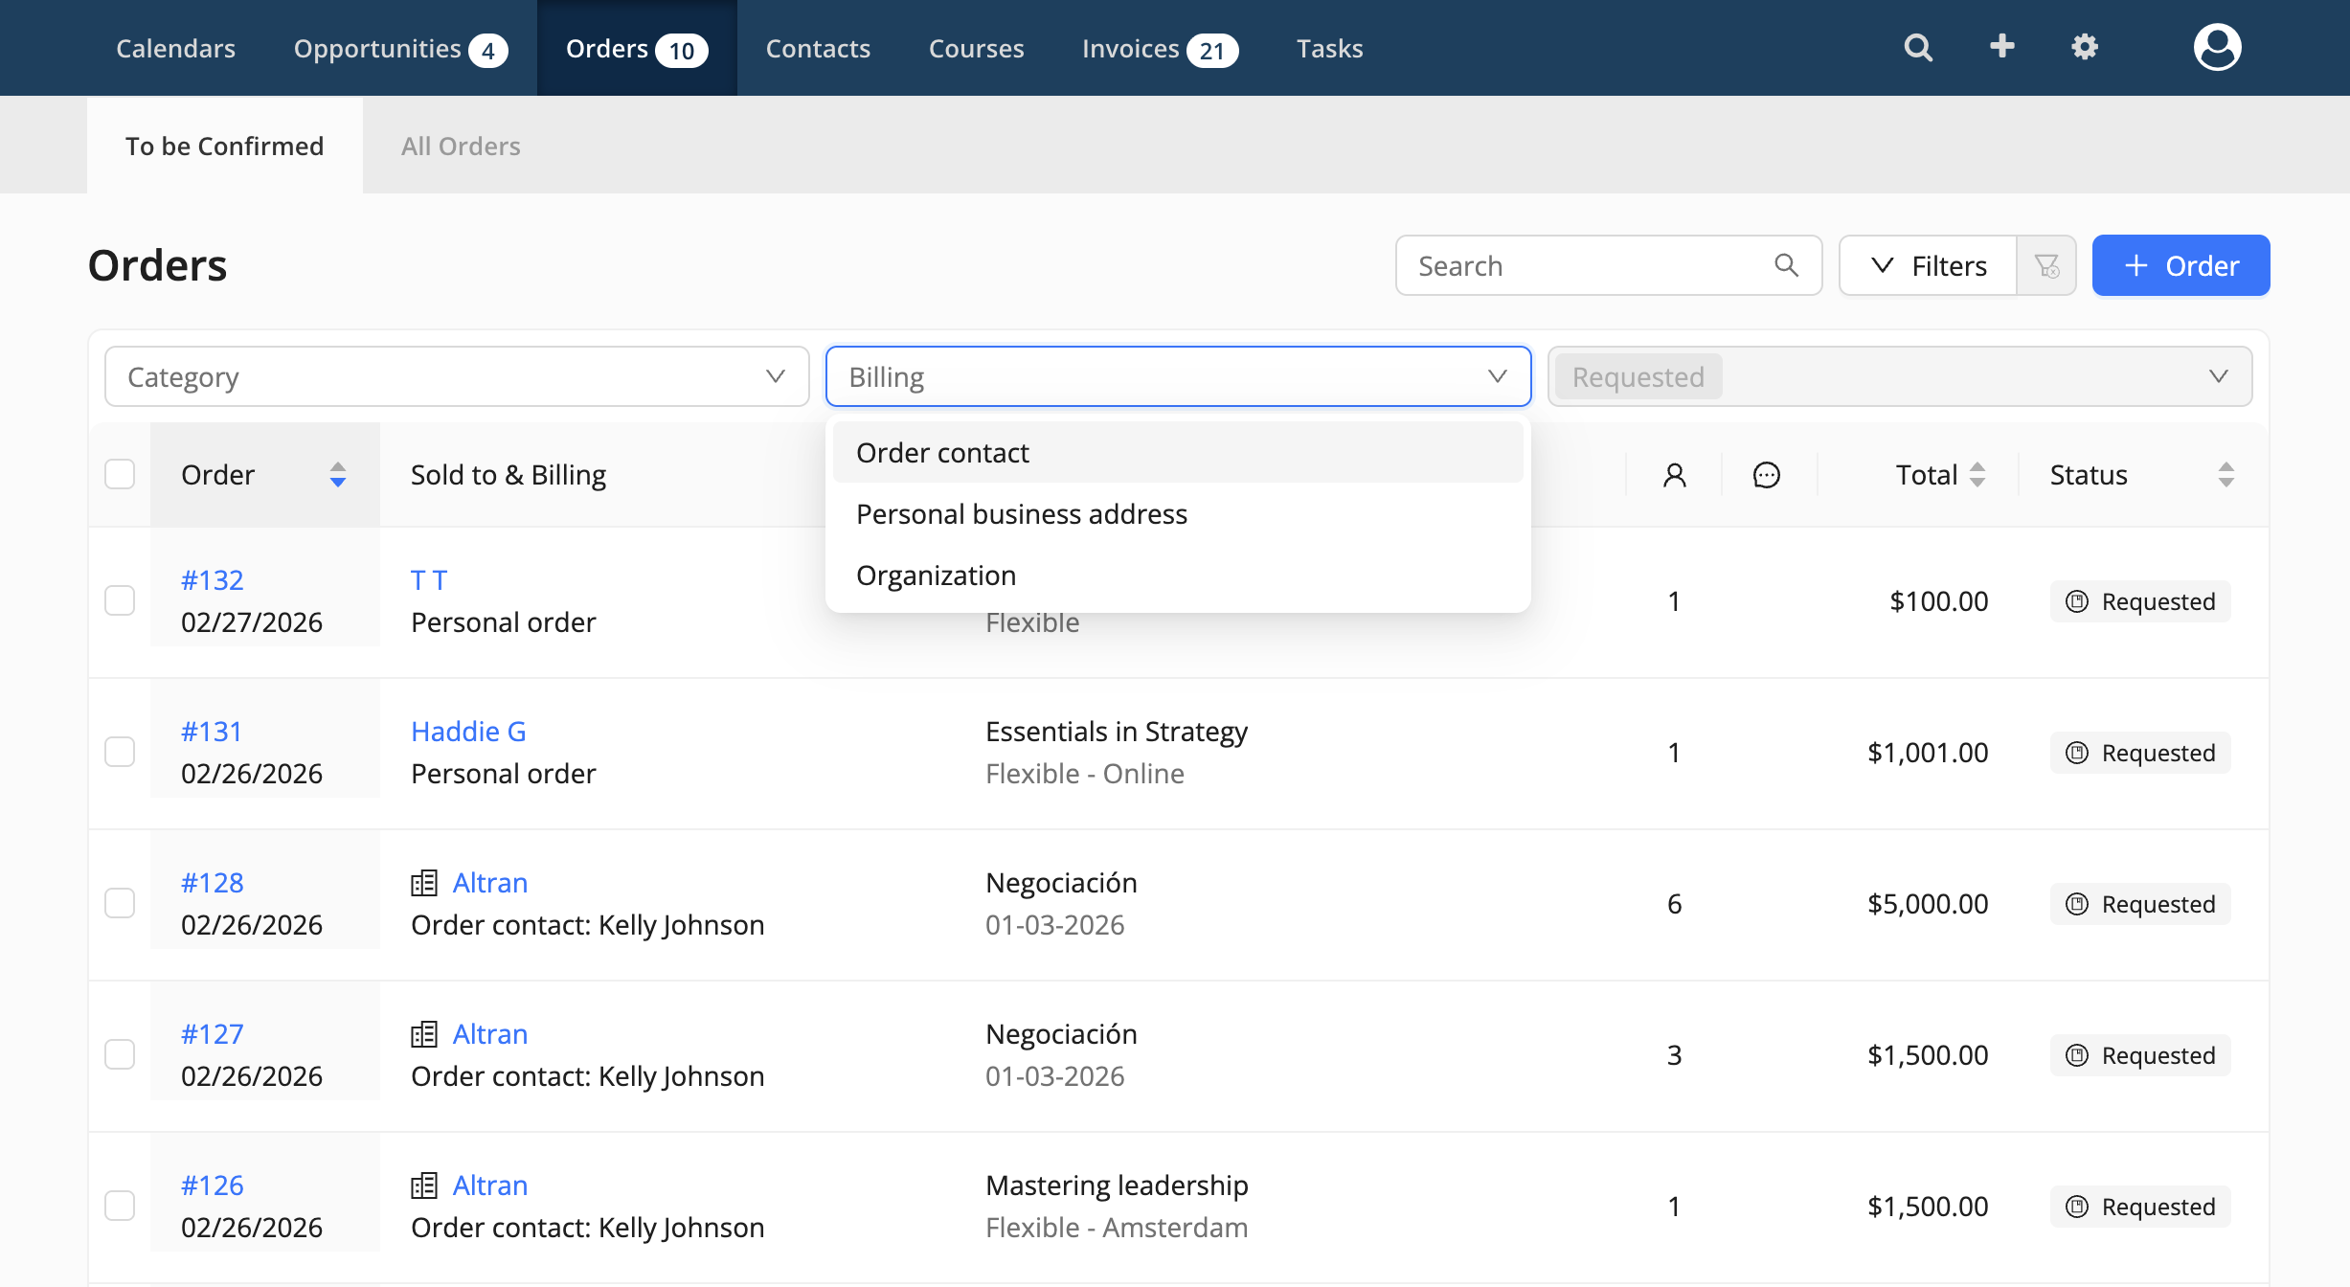Open order #131 link

coord(212,732)
